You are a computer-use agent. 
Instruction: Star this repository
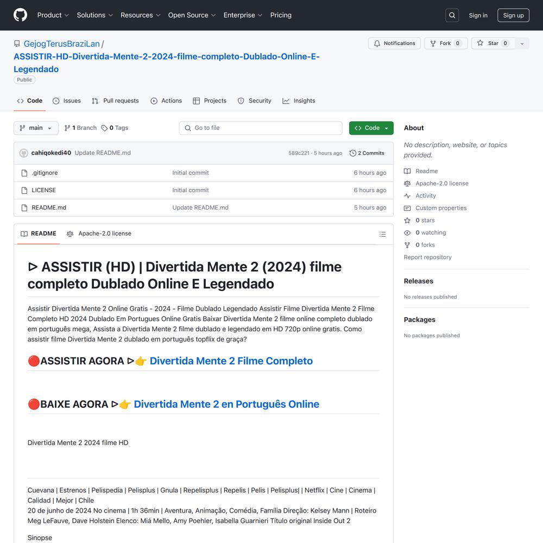(x=493, y=43)
